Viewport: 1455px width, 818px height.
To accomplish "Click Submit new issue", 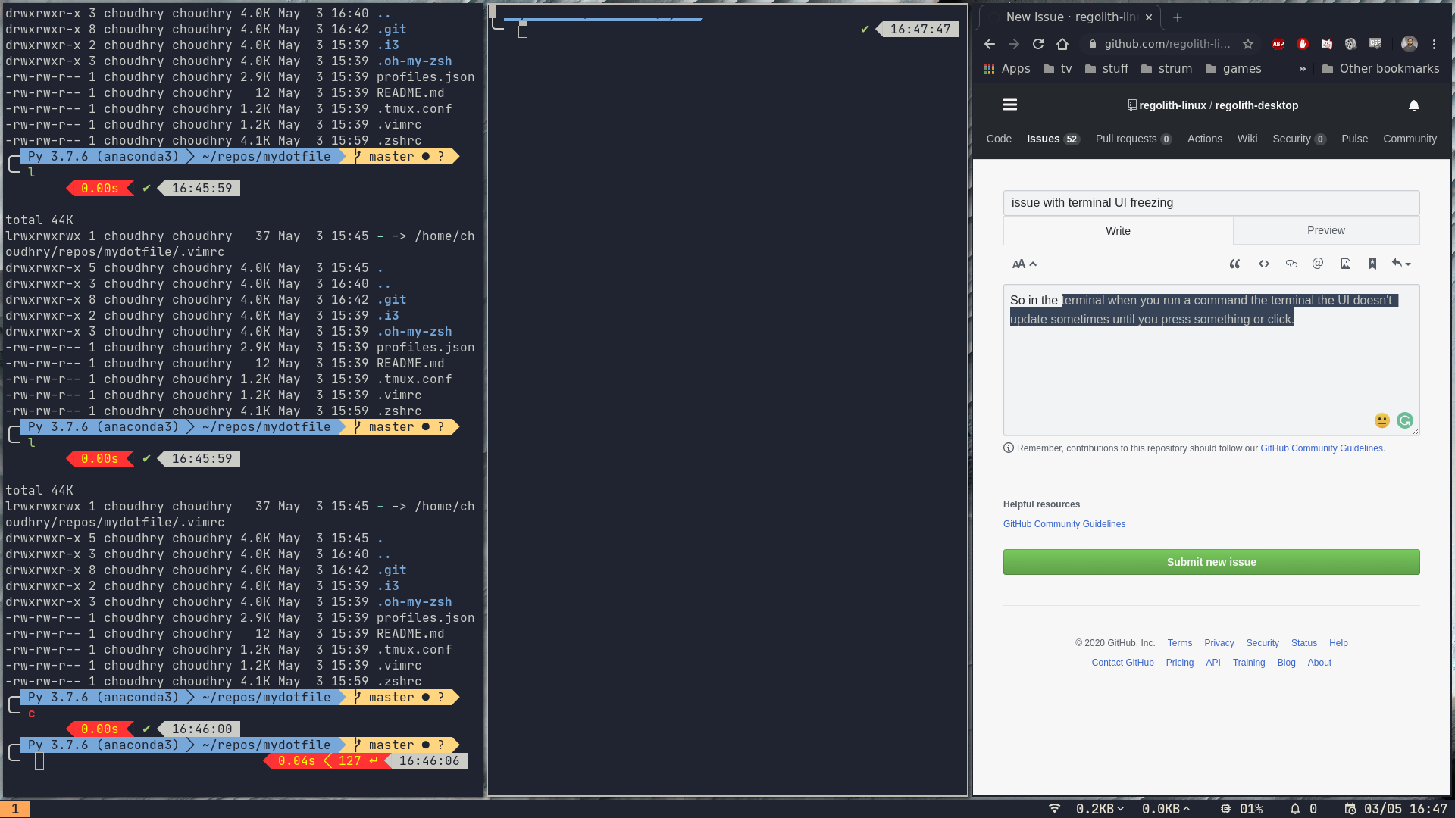I will (1210, 561).
